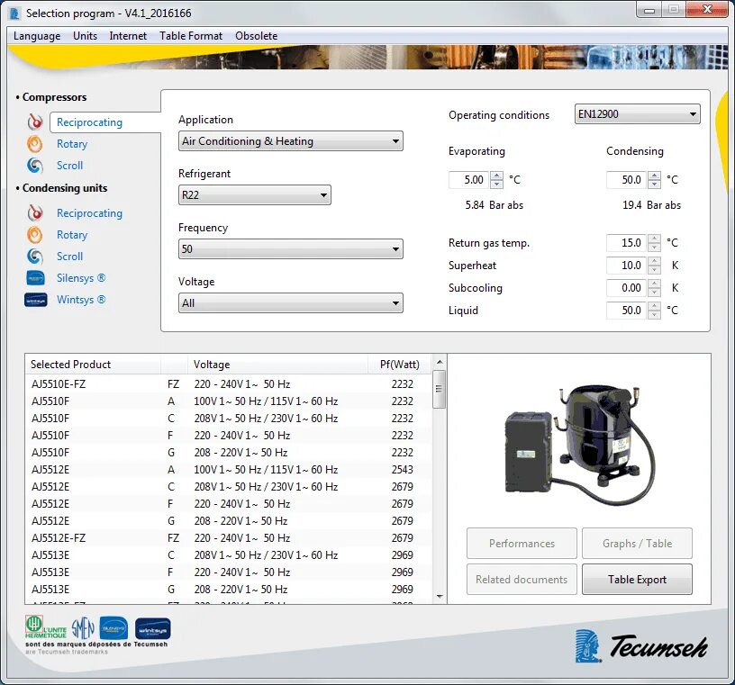Image resolution: width=735 pixels, height=685 pixels.
Task: Open Wintsys condensing units
Action: coord(81,300)
